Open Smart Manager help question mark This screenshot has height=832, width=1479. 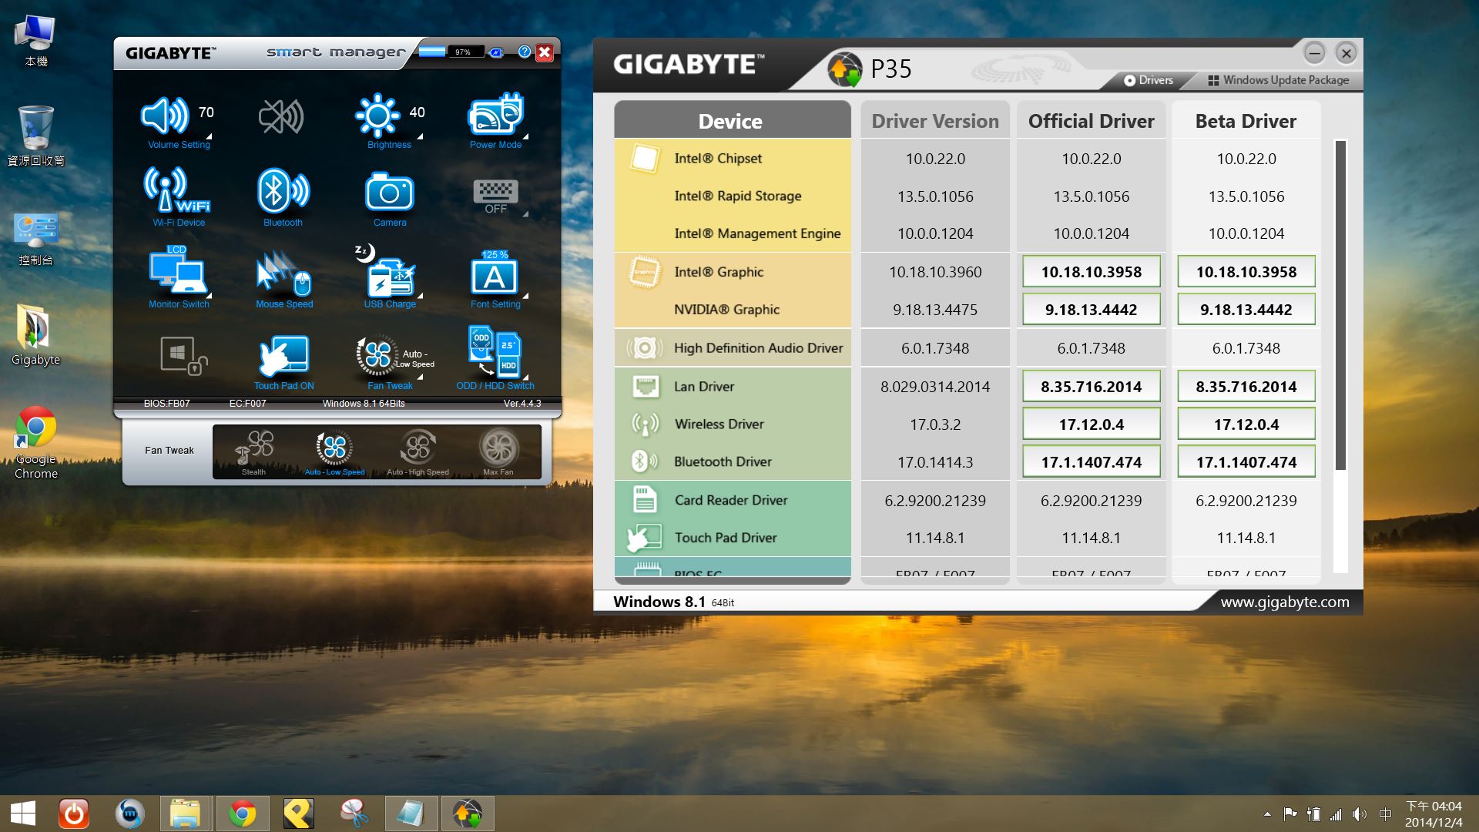click(525, 52)
